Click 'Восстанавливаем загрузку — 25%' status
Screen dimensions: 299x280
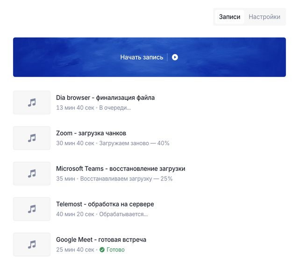tap(126, 179)
